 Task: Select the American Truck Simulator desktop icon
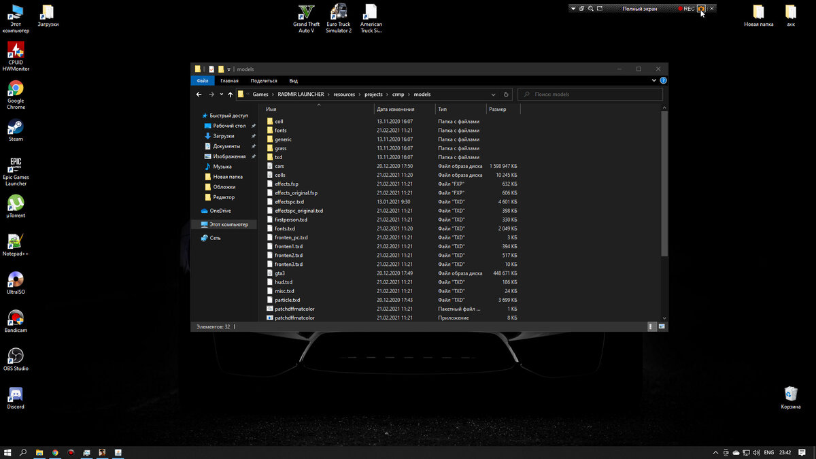tap(371, 18)
